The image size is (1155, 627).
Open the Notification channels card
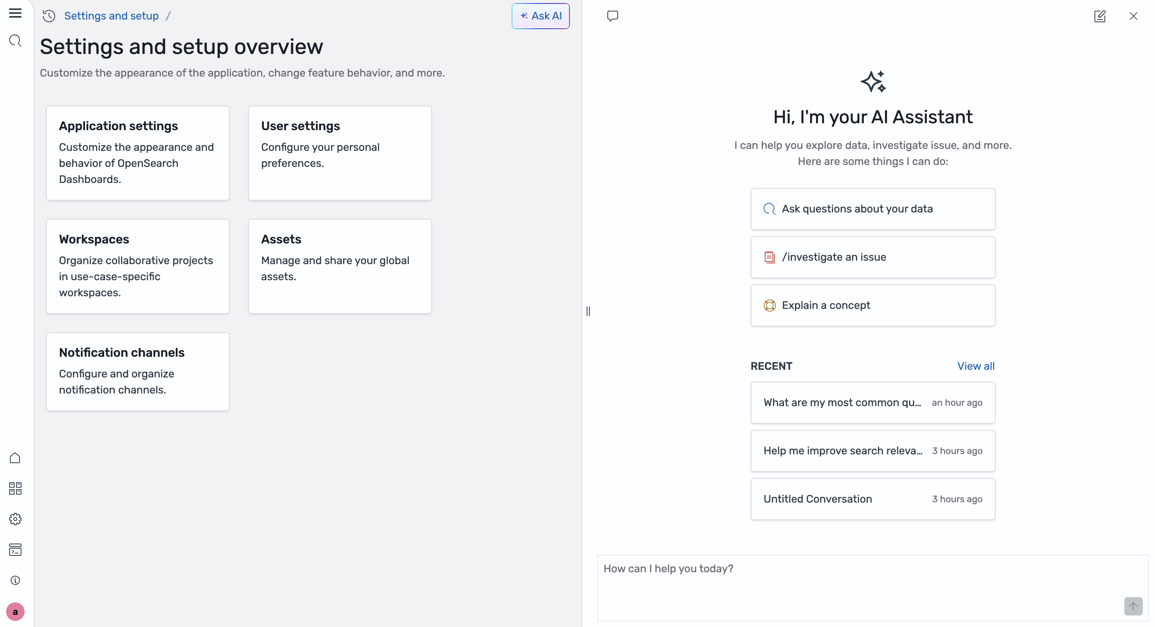pos(137,372)
